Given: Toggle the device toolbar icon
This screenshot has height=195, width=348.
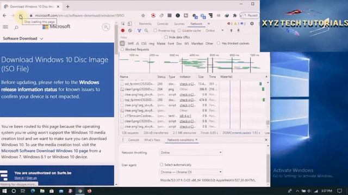Looking at the screenshot, I should point(130,24).
